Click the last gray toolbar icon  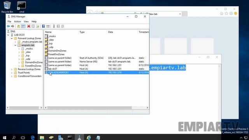62,26
